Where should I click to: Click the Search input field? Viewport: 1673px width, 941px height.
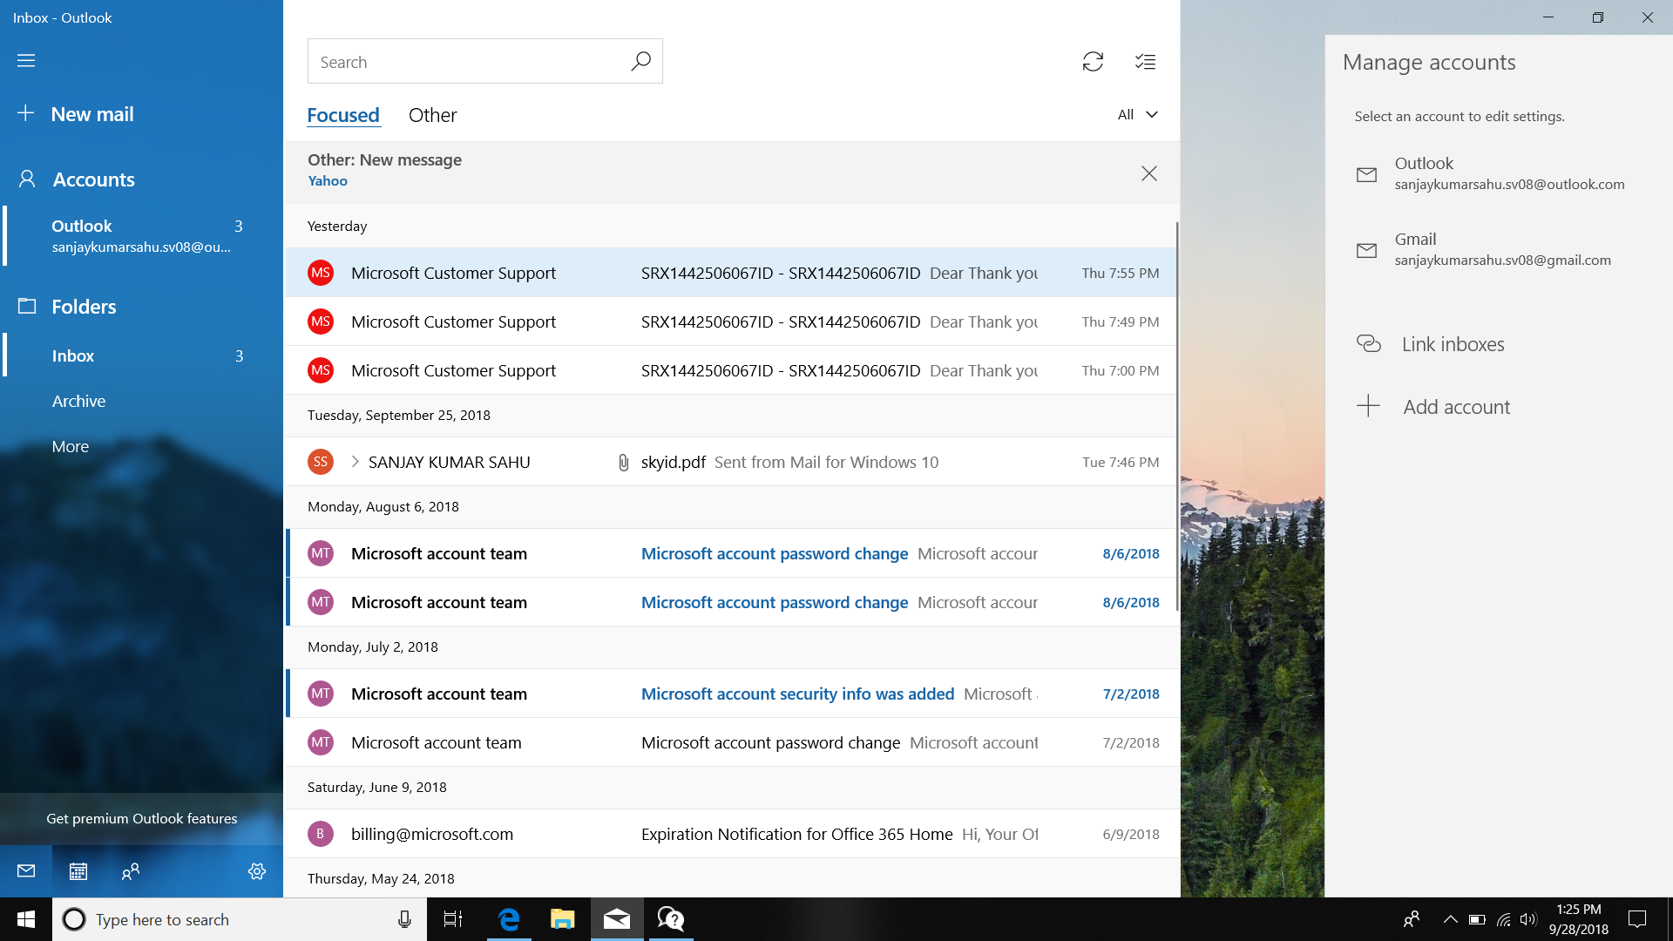[484, 61]
